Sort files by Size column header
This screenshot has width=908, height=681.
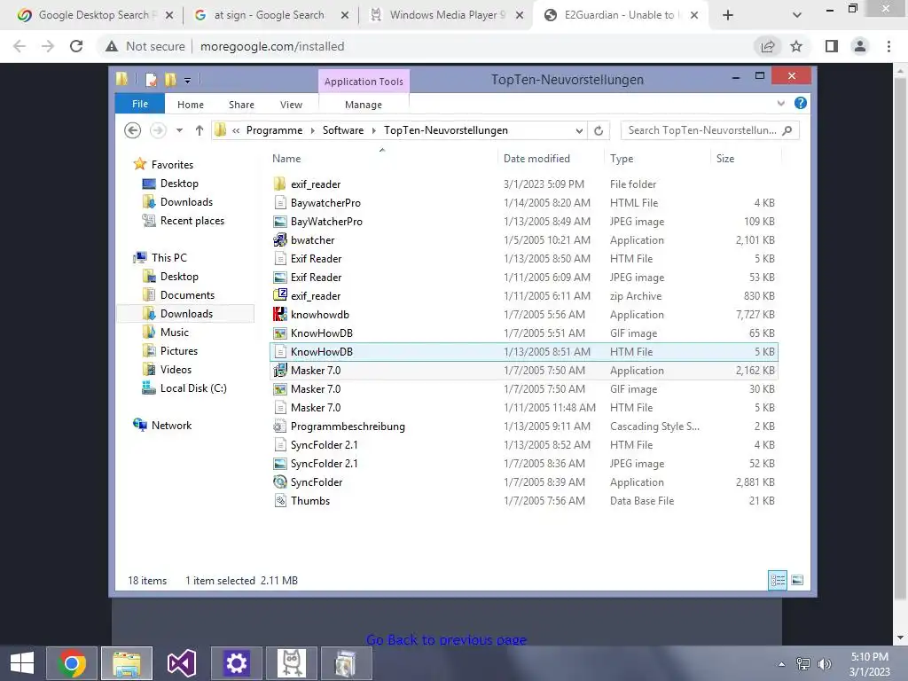(x=725, y=158)
